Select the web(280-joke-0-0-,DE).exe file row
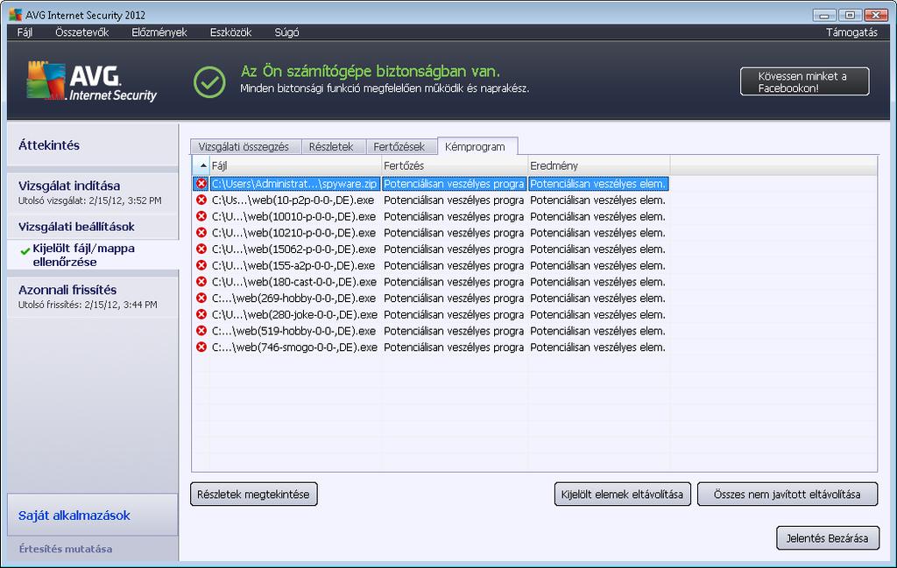The height and width of the screenshot is (568, 897). (x=431, y=314)
